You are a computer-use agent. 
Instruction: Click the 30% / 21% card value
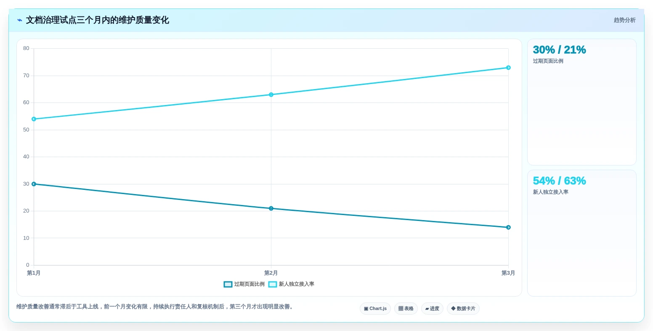[x=559, y=50]
